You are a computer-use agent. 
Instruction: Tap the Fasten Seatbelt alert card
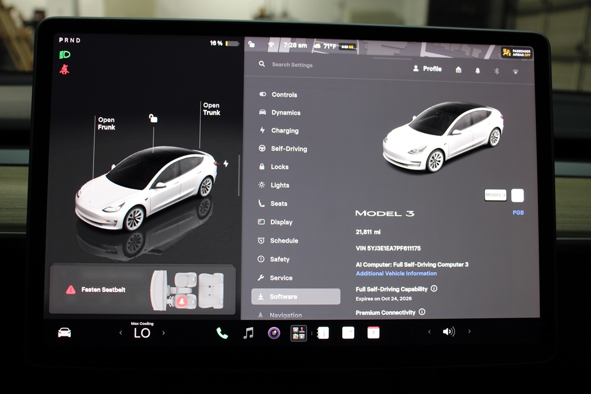coord(142,290)
